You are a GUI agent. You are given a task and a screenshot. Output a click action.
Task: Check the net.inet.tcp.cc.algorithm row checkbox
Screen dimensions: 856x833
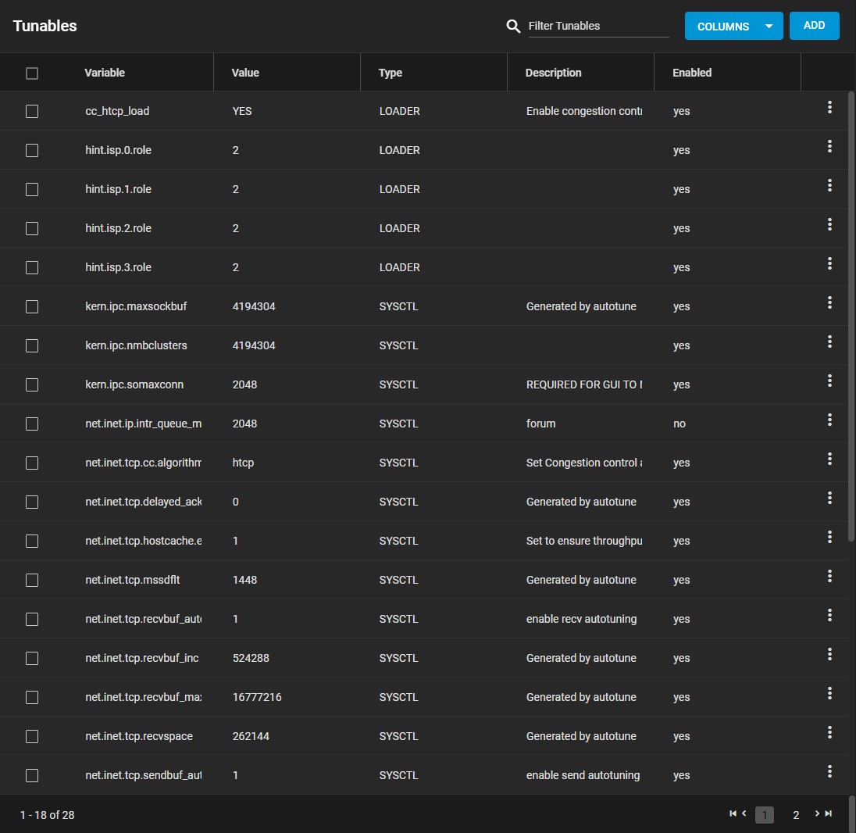pos(32,463)
